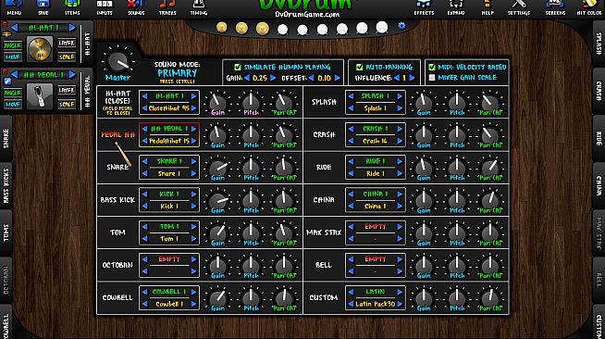Click the blue icon under HH Pedal trash
Screen dimensions: 605x339
click(x=7, y=82)
